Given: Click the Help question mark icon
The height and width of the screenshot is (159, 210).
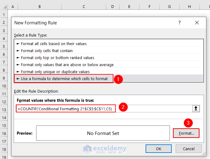Looking at the screenshot, I should [x=180, y=23].
